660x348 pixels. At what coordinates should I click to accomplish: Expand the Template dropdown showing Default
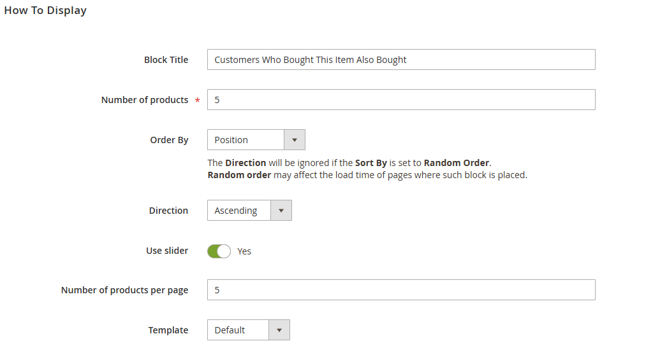pyautogui.click(x=238, y=330)
